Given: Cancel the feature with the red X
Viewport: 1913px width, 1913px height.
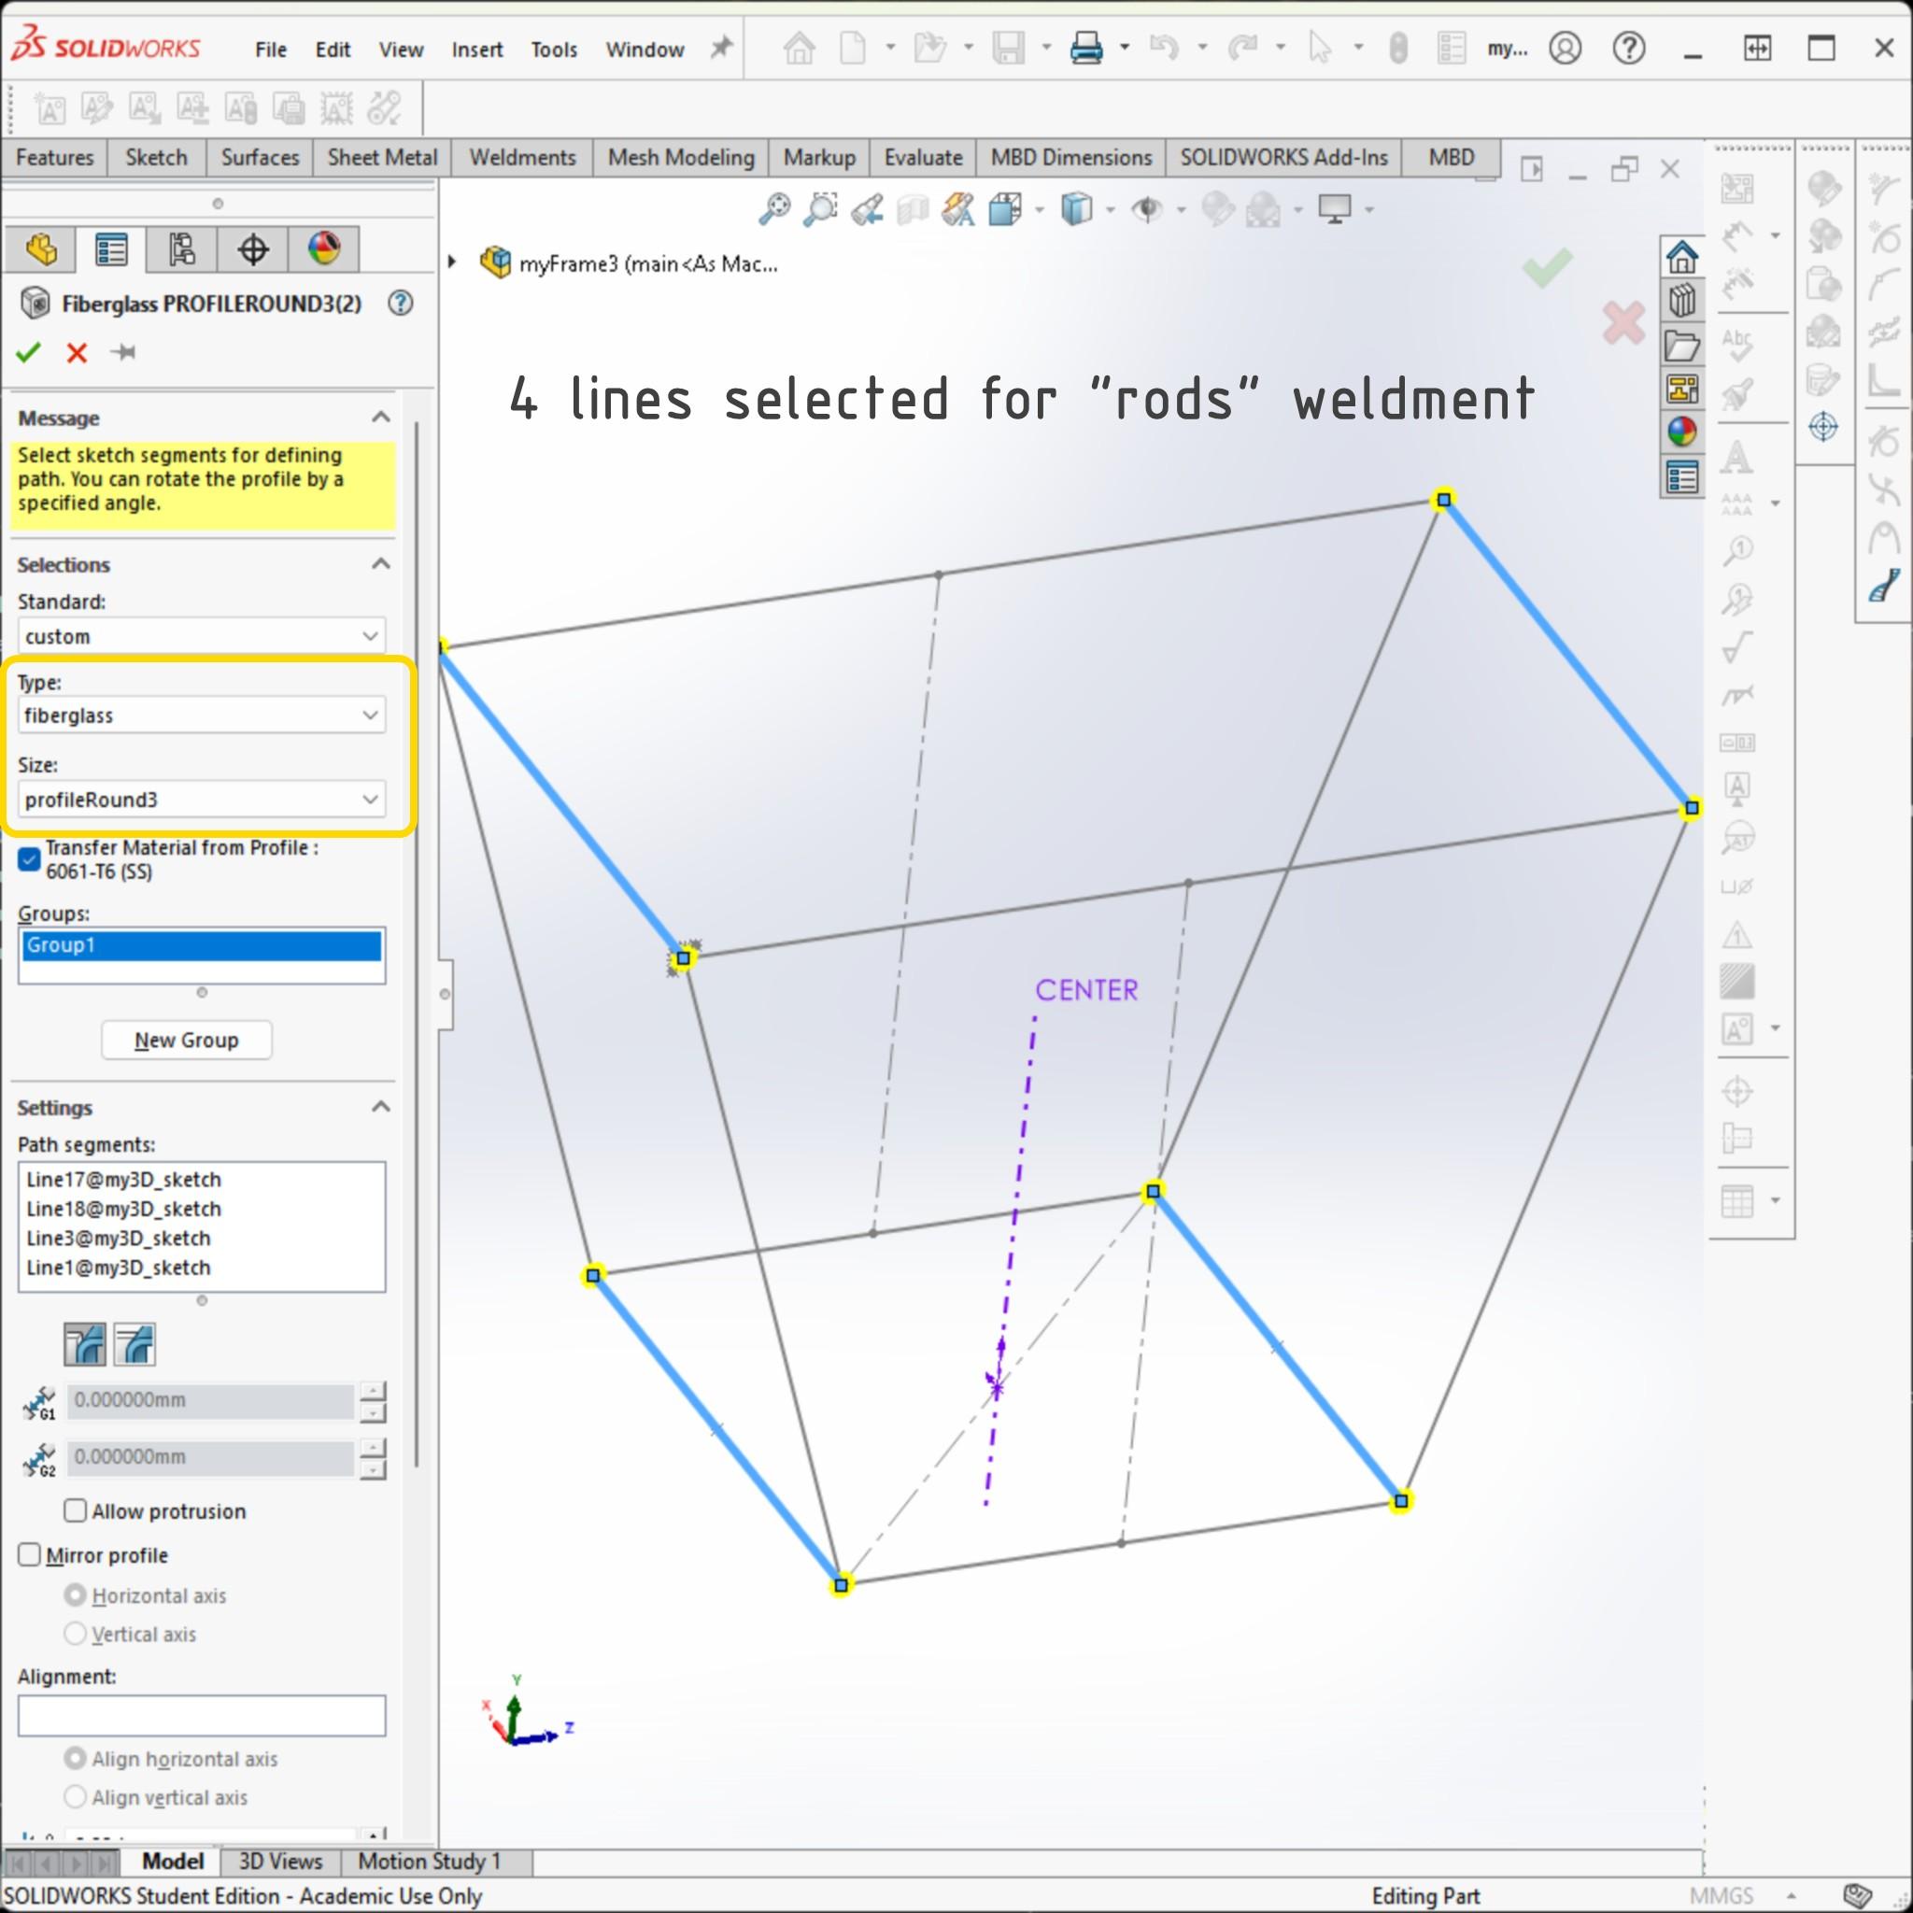Looking at the screenshot, I should (x=77, y=352).
